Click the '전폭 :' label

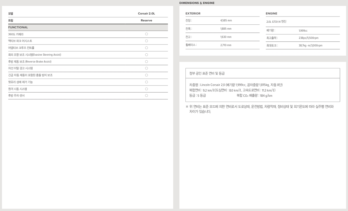(x=189, y=29)
